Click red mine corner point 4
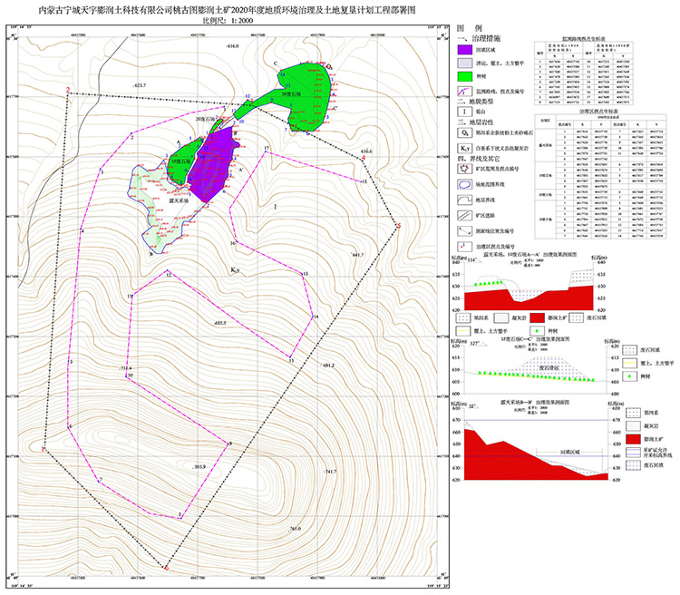 (364, 158)
